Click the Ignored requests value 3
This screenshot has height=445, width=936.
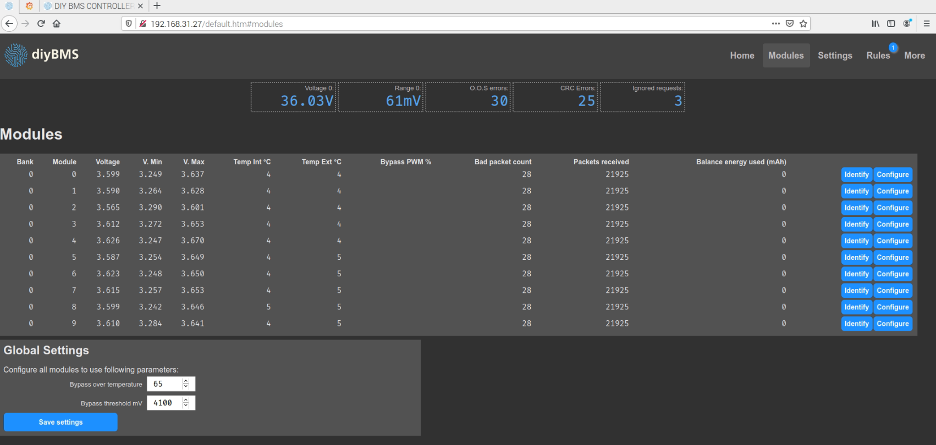coord(679,101)
